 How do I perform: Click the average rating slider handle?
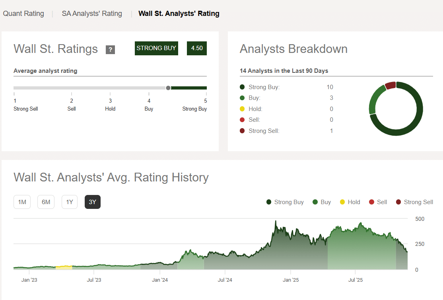tap(168, 88)
